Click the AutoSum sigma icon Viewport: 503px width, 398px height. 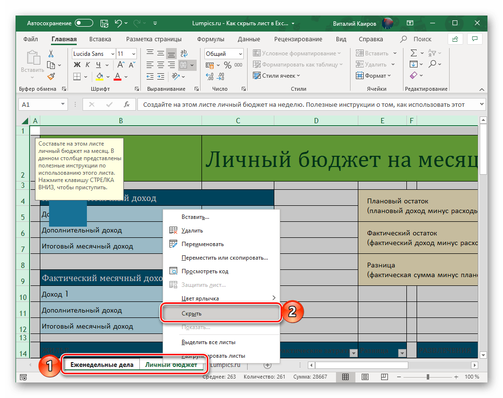click(x=414, y=53)
